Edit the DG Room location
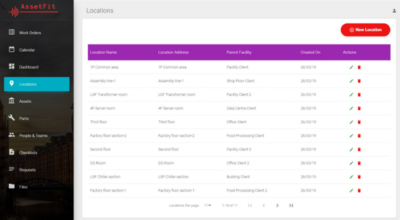The height and width of the screenshot is (220, 400). 351,163
